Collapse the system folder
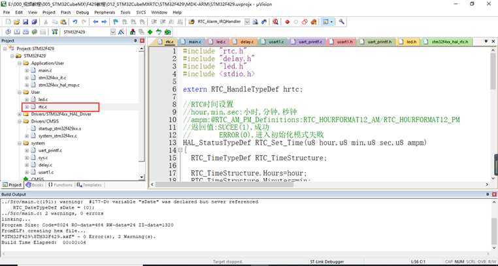This screenshot has height=266, width=498. 20,143
